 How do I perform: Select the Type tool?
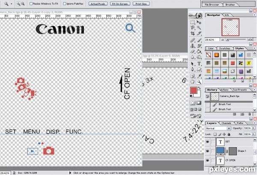point(199,64)
